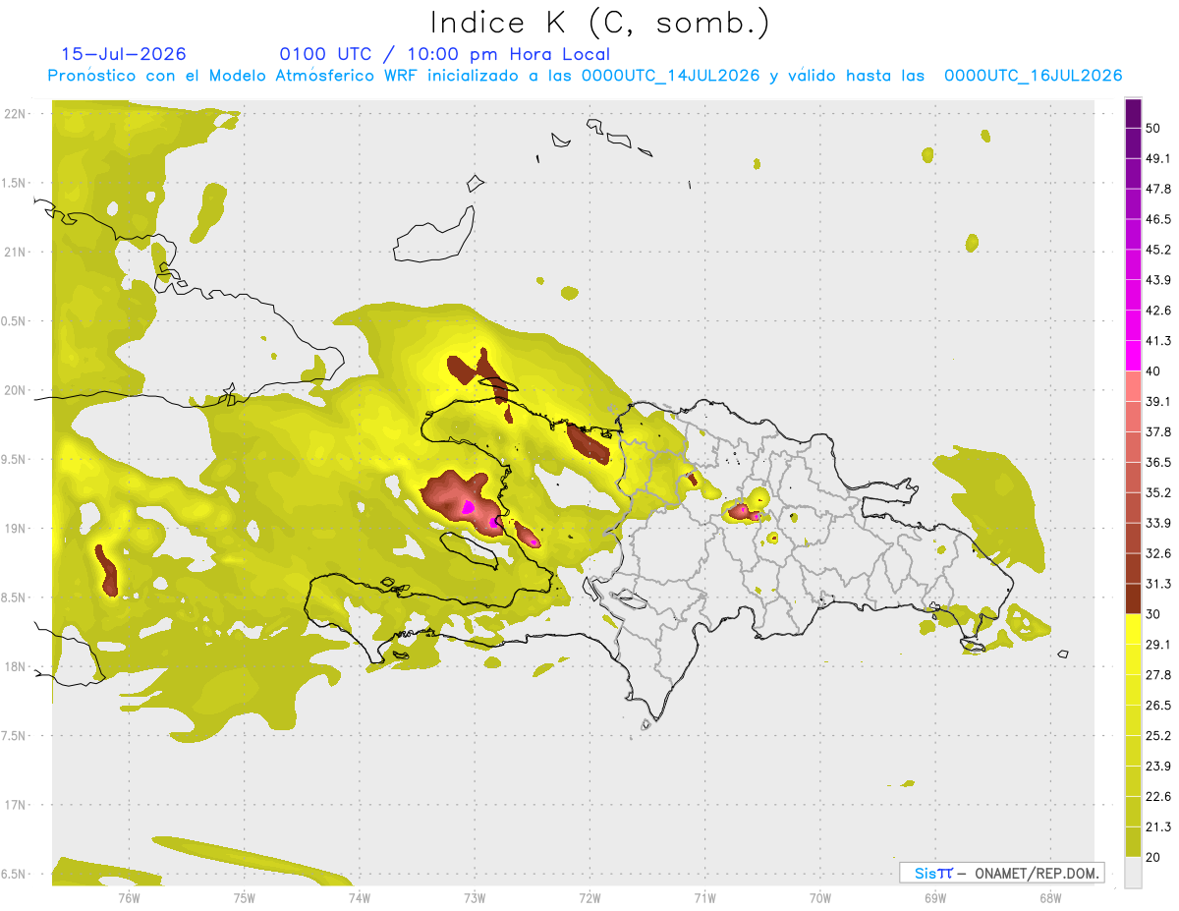Select the date text "15-Jul-2026"
The width and height of the screenshot is (1179, 911).
[123, 54]
